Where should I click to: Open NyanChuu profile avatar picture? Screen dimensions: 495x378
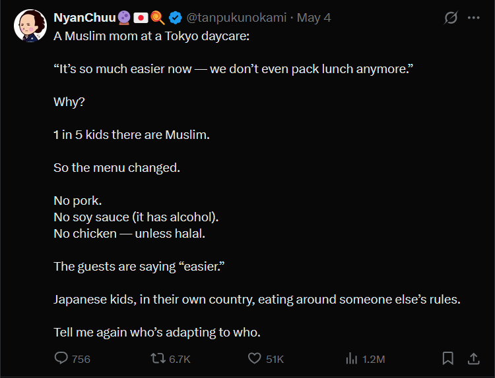click(30, 26)
